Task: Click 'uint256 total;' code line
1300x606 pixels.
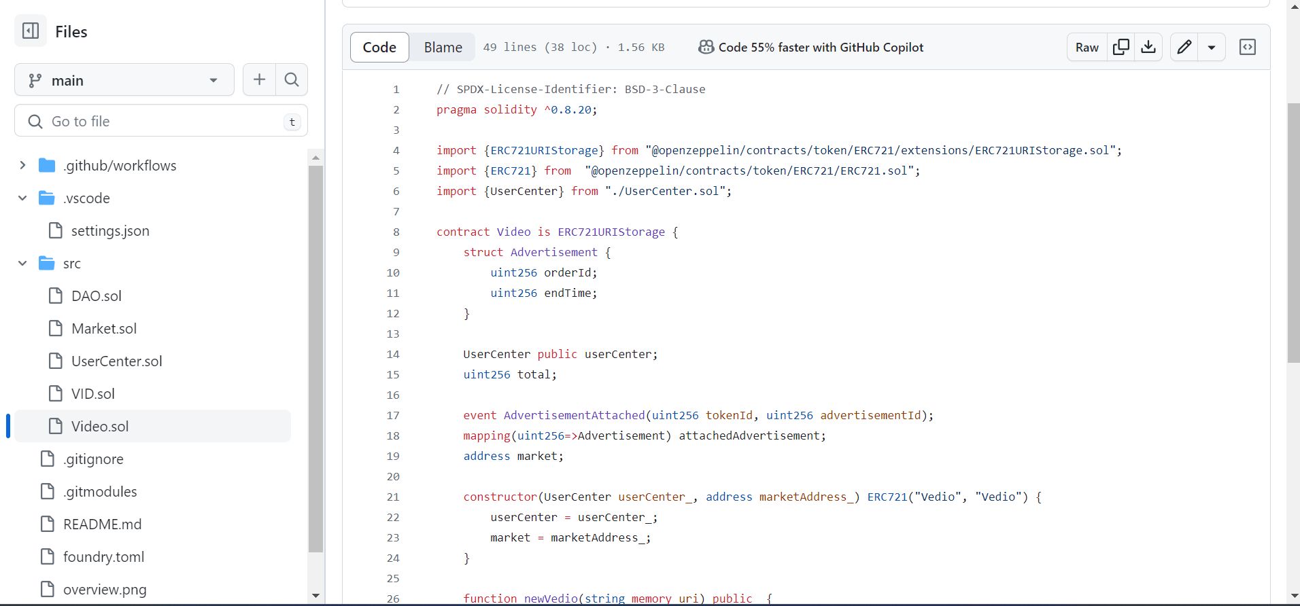Action: pyautogui.click(x=510, y=374)
